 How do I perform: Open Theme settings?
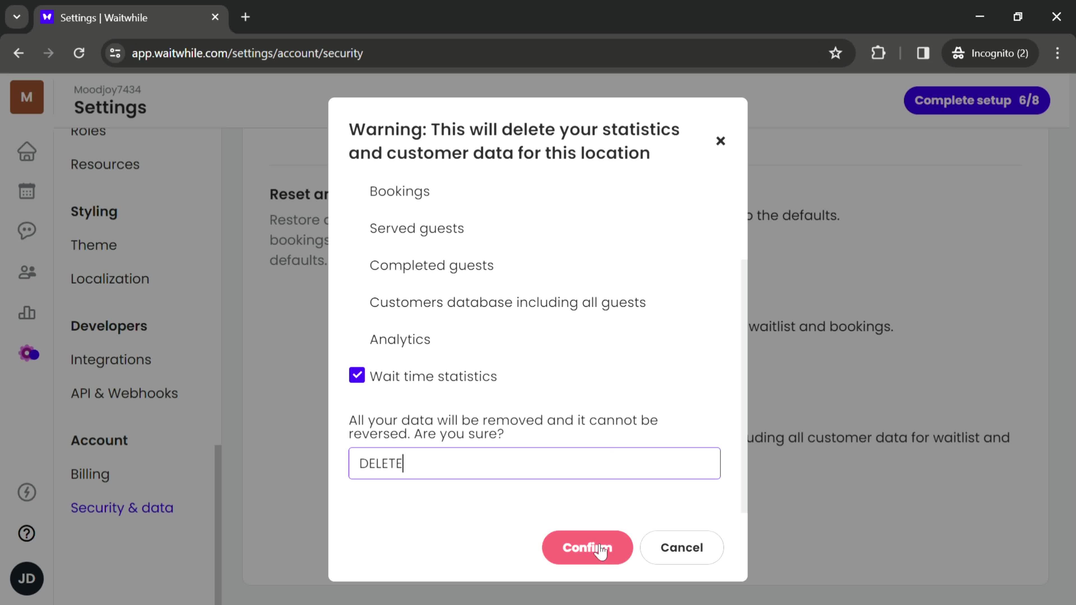click(x=94, y=245)
